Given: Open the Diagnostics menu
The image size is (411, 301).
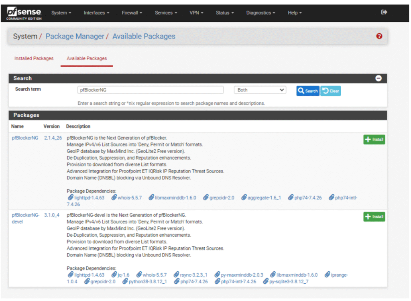Looking at the screenshot, I should click(x=260, y=13).
